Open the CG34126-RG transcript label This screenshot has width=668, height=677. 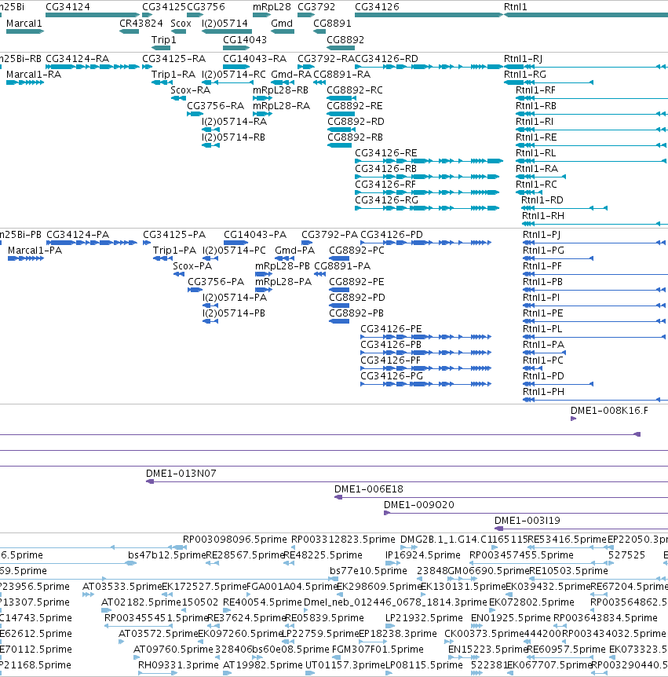click(x=387, y=200)
